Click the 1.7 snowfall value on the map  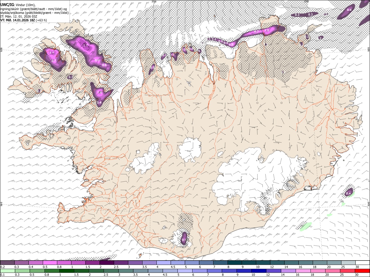click(86, 45)
